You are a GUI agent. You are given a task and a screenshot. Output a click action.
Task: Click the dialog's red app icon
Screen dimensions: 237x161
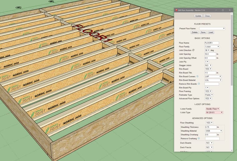[176, 10]
